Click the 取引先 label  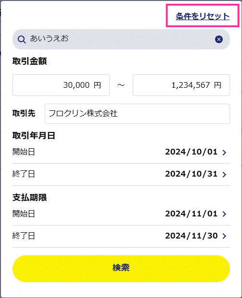point(24,113)
